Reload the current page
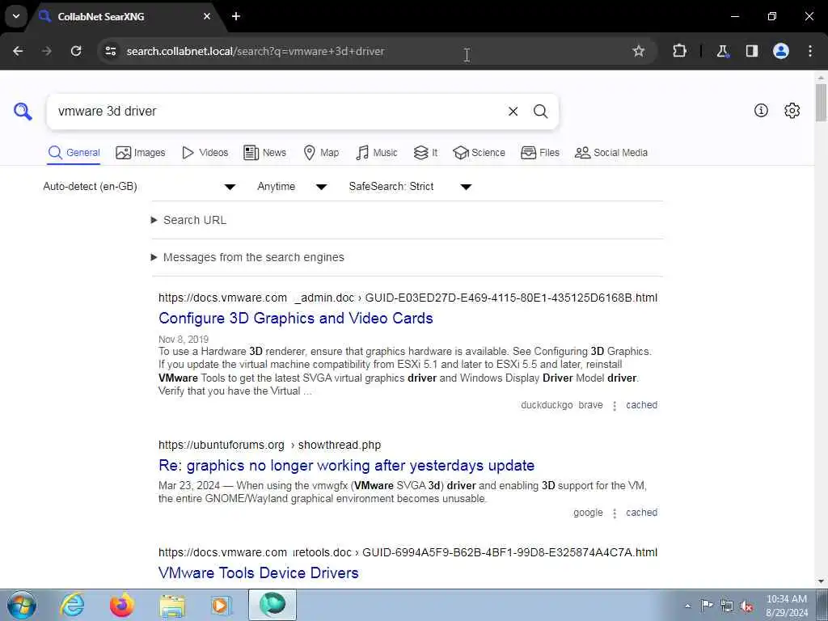This screenshot has height=621, width=828. click(76, 51)
